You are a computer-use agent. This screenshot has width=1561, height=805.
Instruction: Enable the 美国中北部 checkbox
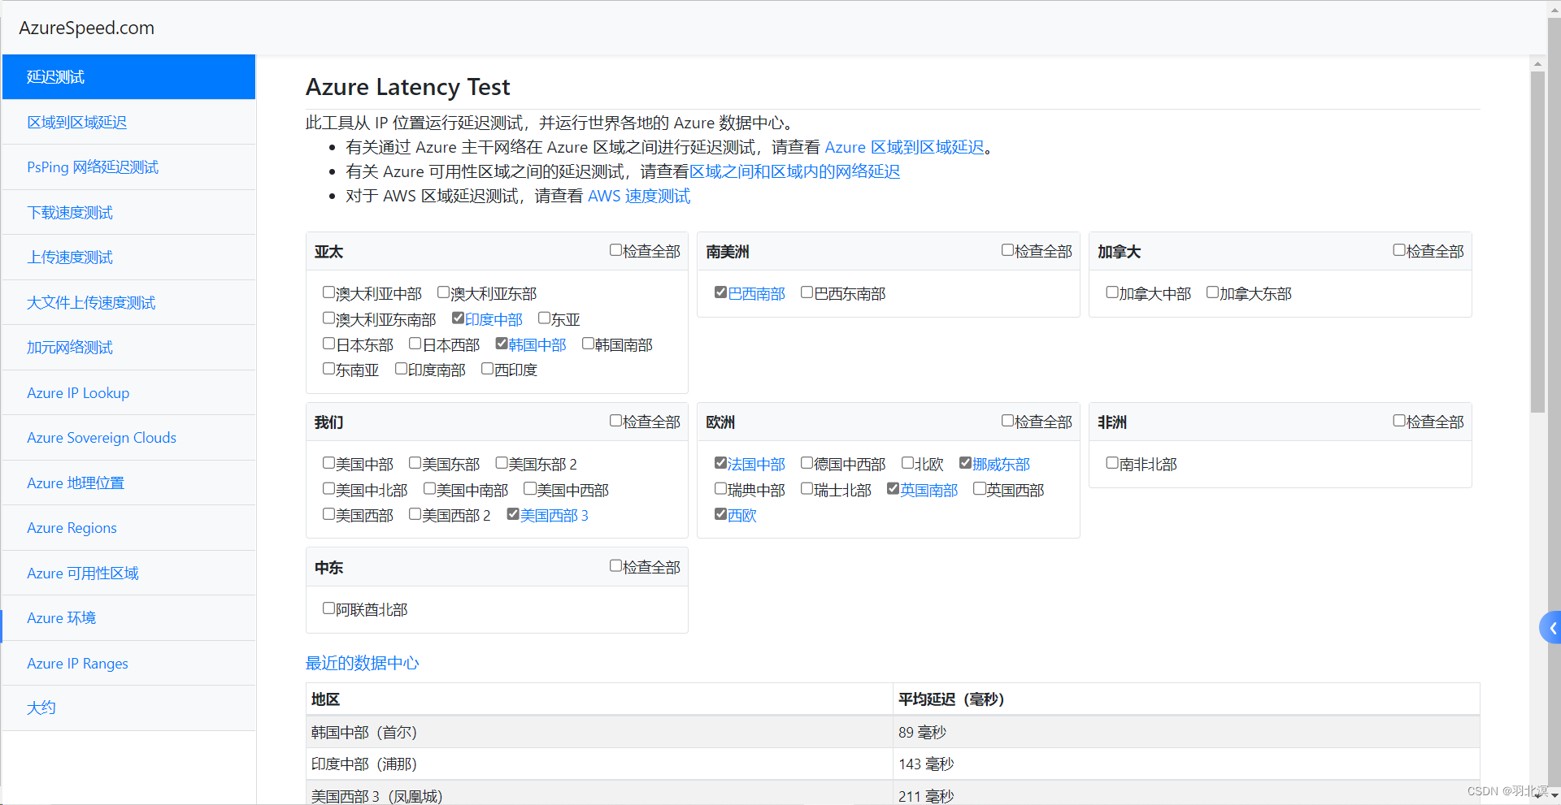point(328,489)
